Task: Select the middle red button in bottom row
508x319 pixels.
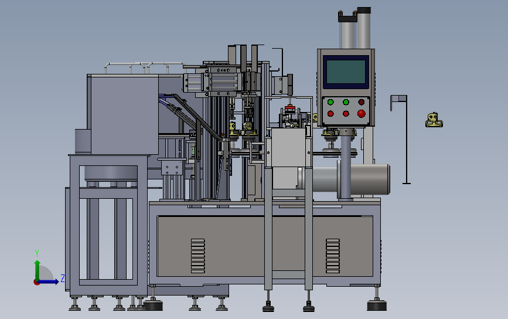Action: tap(346, 114)
